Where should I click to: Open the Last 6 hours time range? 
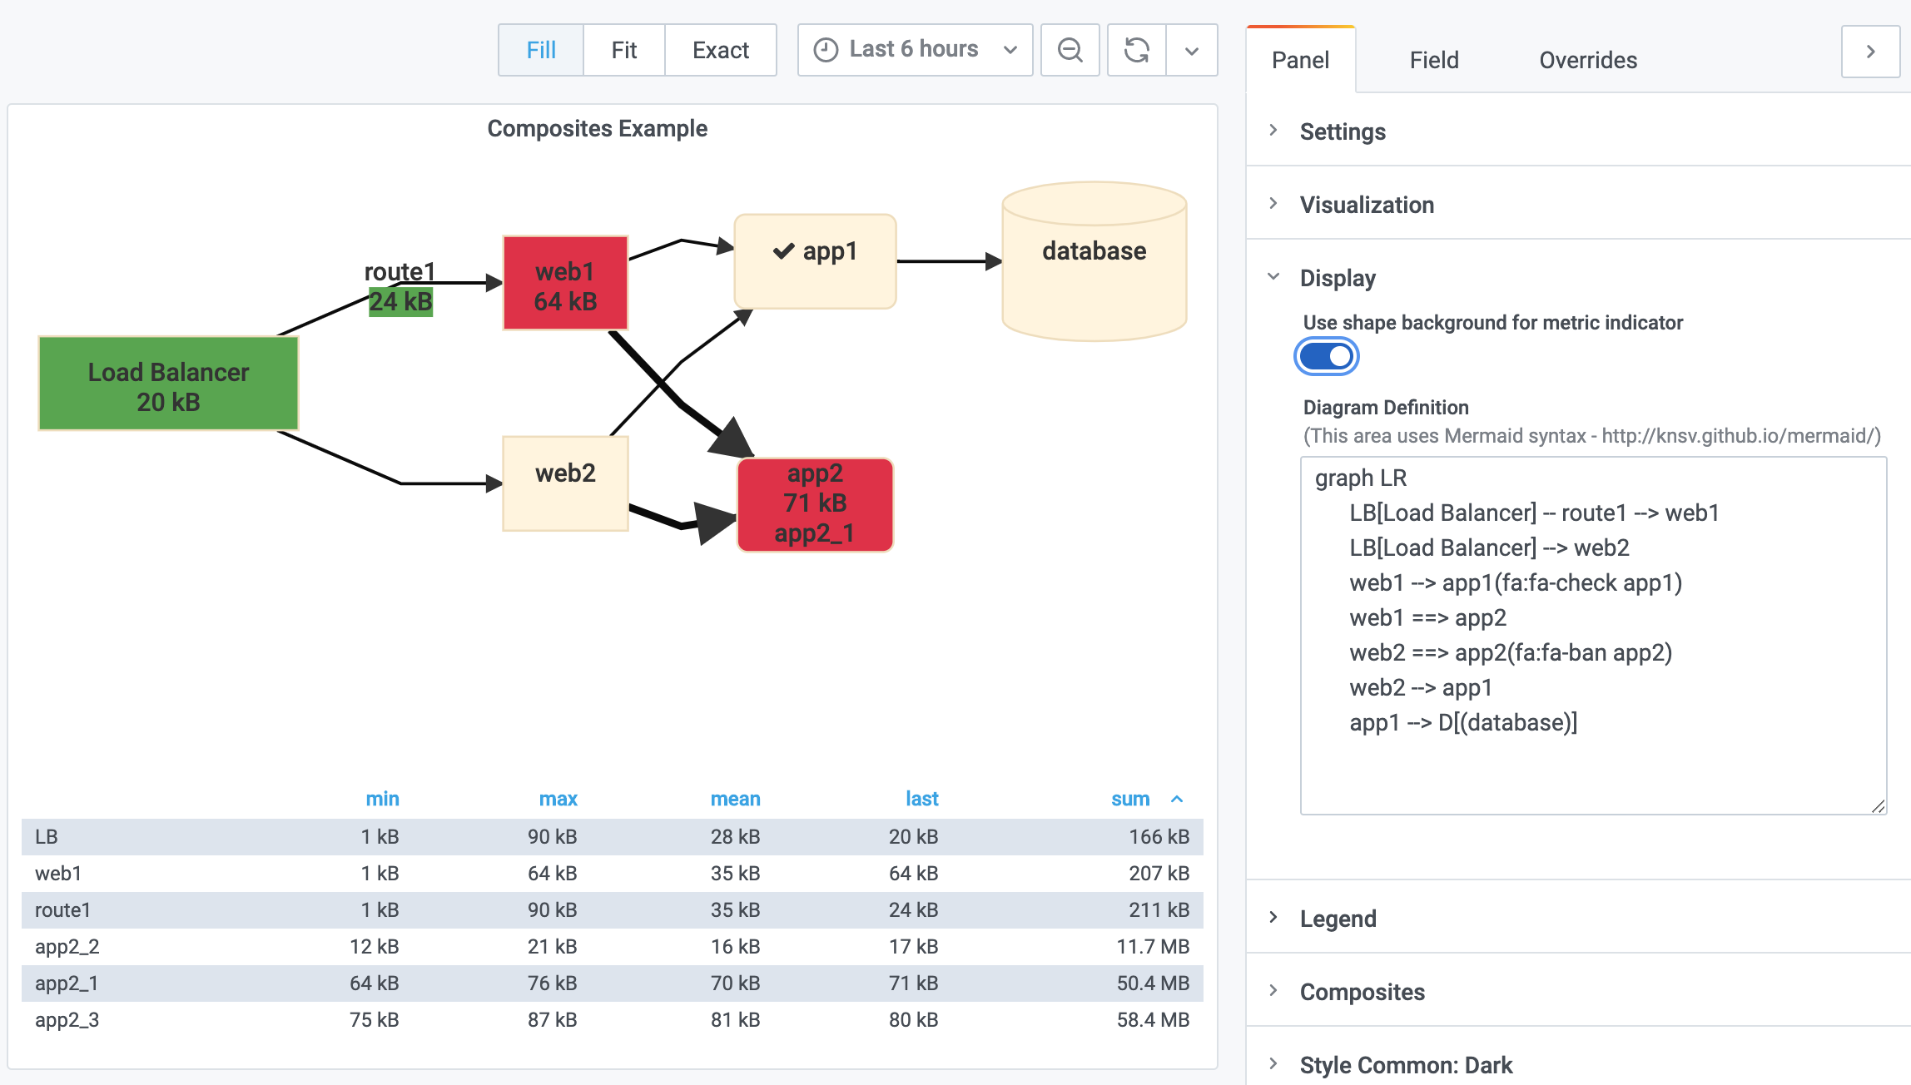(x=914, y=50)
